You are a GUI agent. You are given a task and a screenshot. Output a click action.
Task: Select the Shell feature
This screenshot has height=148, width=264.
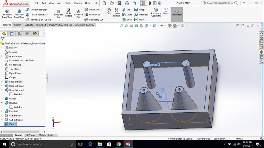click(x=127, y=20)
